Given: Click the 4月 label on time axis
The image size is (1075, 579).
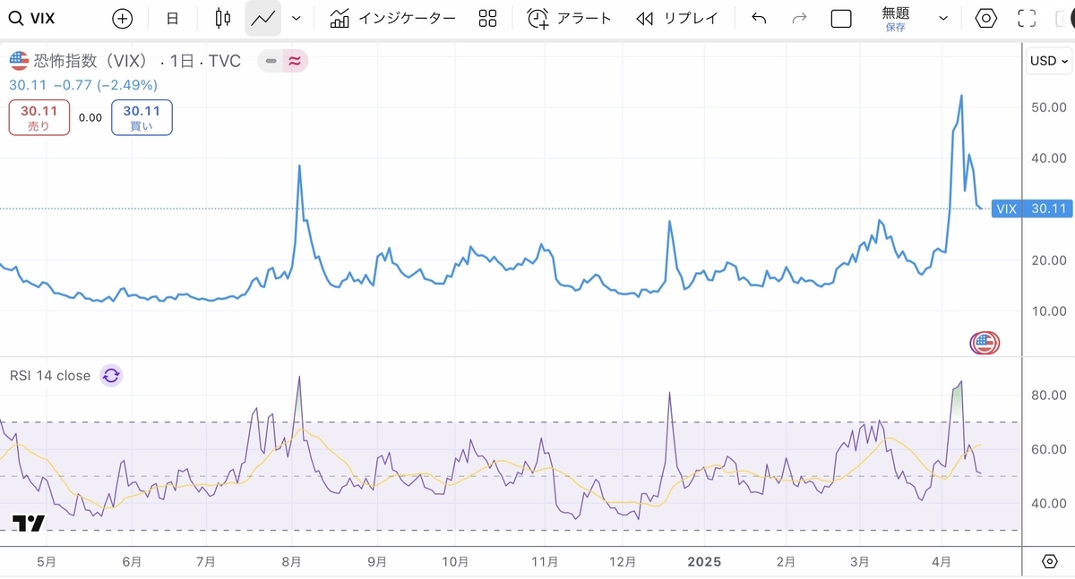Looking at the screenshot, I should pyautogui.click(x=942, y=562).
